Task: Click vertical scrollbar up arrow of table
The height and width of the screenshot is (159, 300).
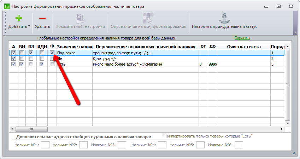Action: [287, 47]
